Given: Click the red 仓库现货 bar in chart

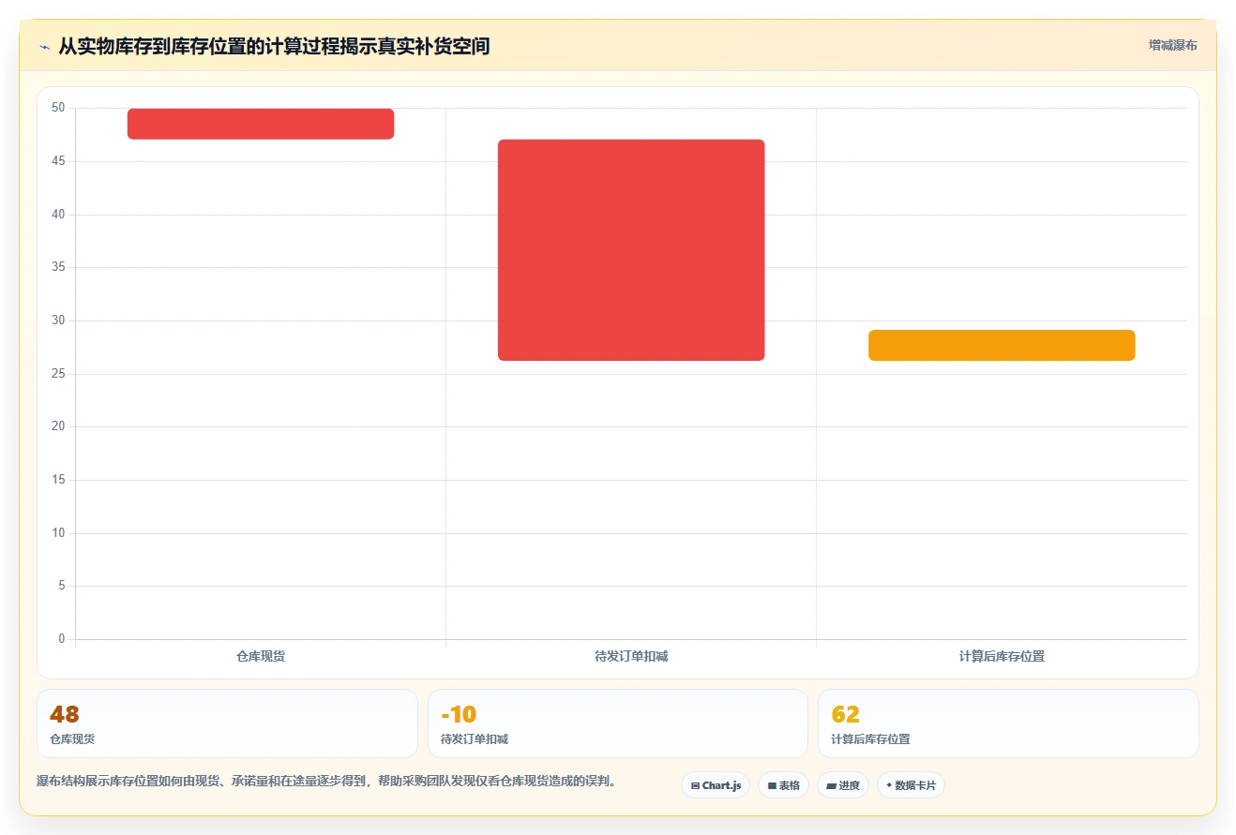Looking at the screenshot, I should (261, 124).
